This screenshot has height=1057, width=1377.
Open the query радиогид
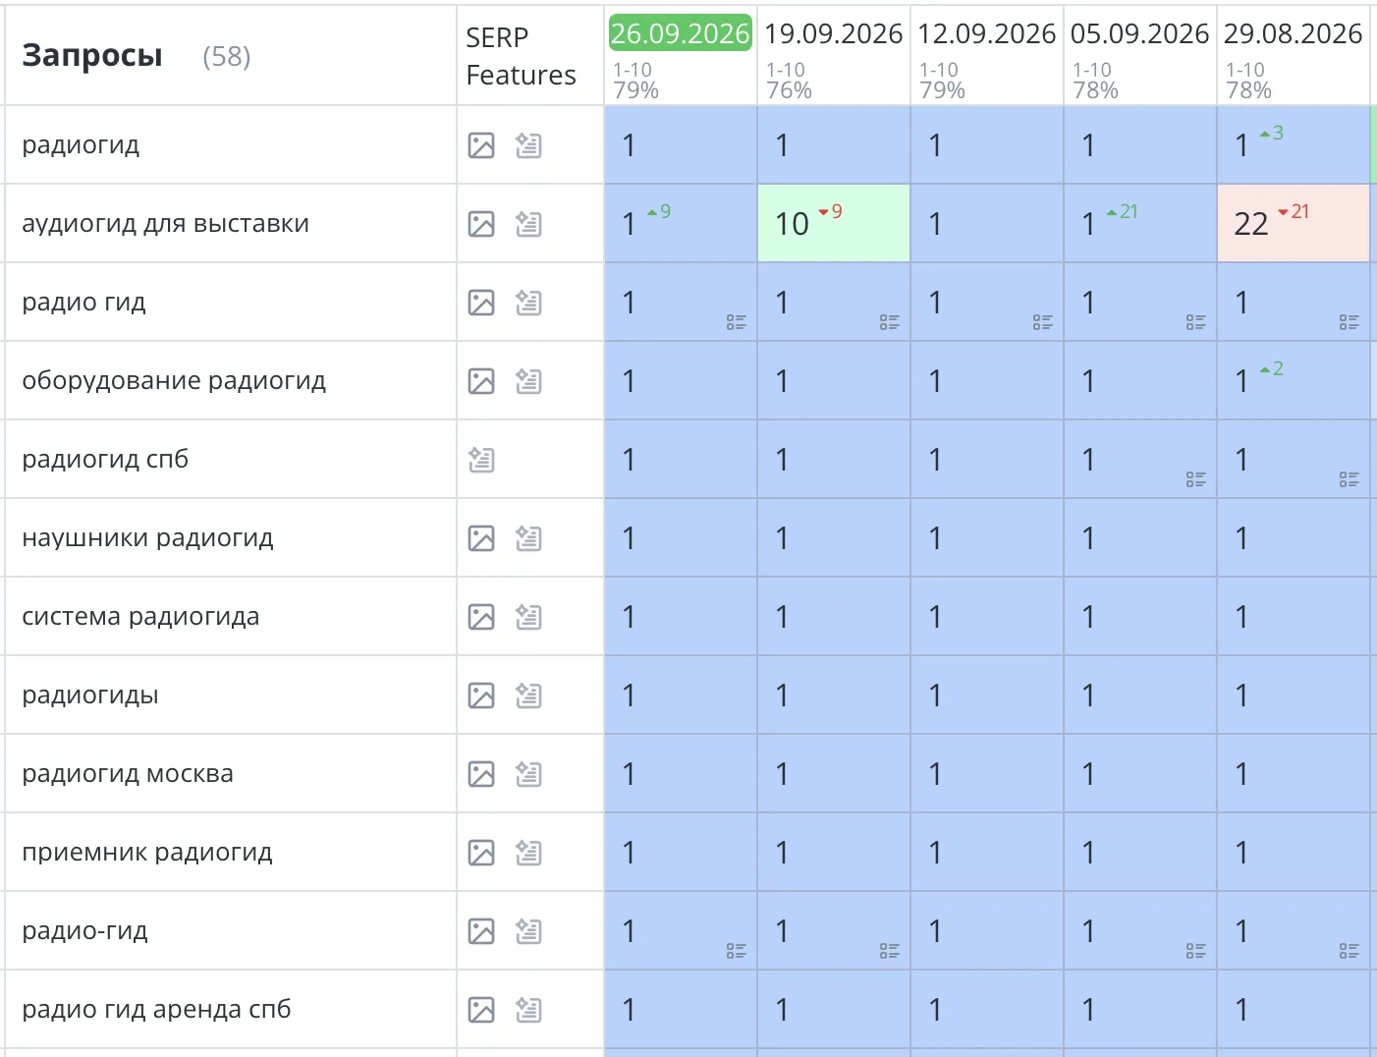coord(81,145)
